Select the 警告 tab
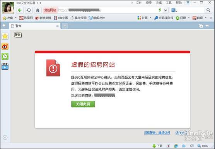The image size is (215, 149). [x=35, y=26]
